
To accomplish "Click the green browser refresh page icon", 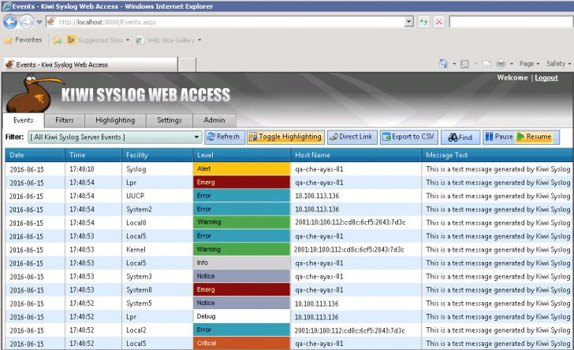I will click(423, 22).
